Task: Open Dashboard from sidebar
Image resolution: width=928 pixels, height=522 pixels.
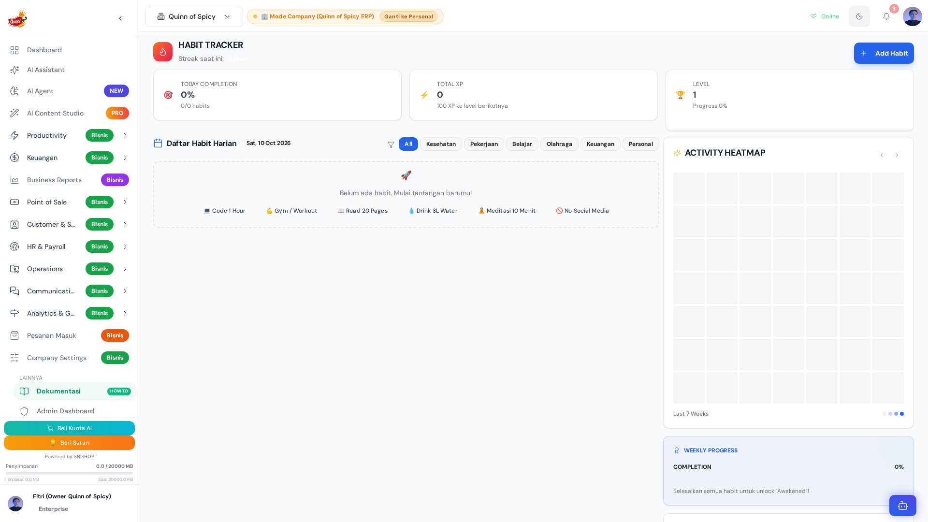Action: click(69, 50)
